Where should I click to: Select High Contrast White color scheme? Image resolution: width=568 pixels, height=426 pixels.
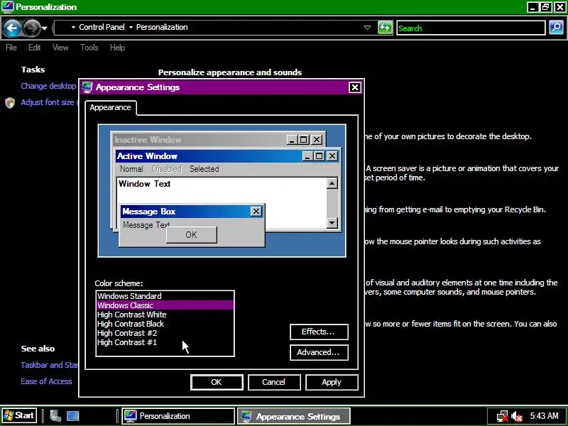pyautogui.click(x=165, y=315)
